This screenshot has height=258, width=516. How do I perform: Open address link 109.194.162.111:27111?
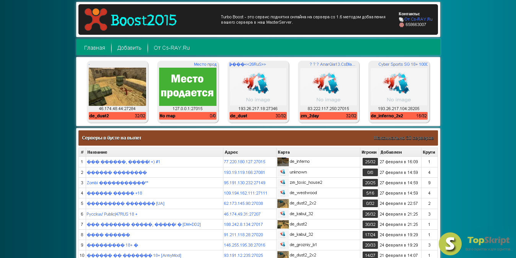[246, 193]
